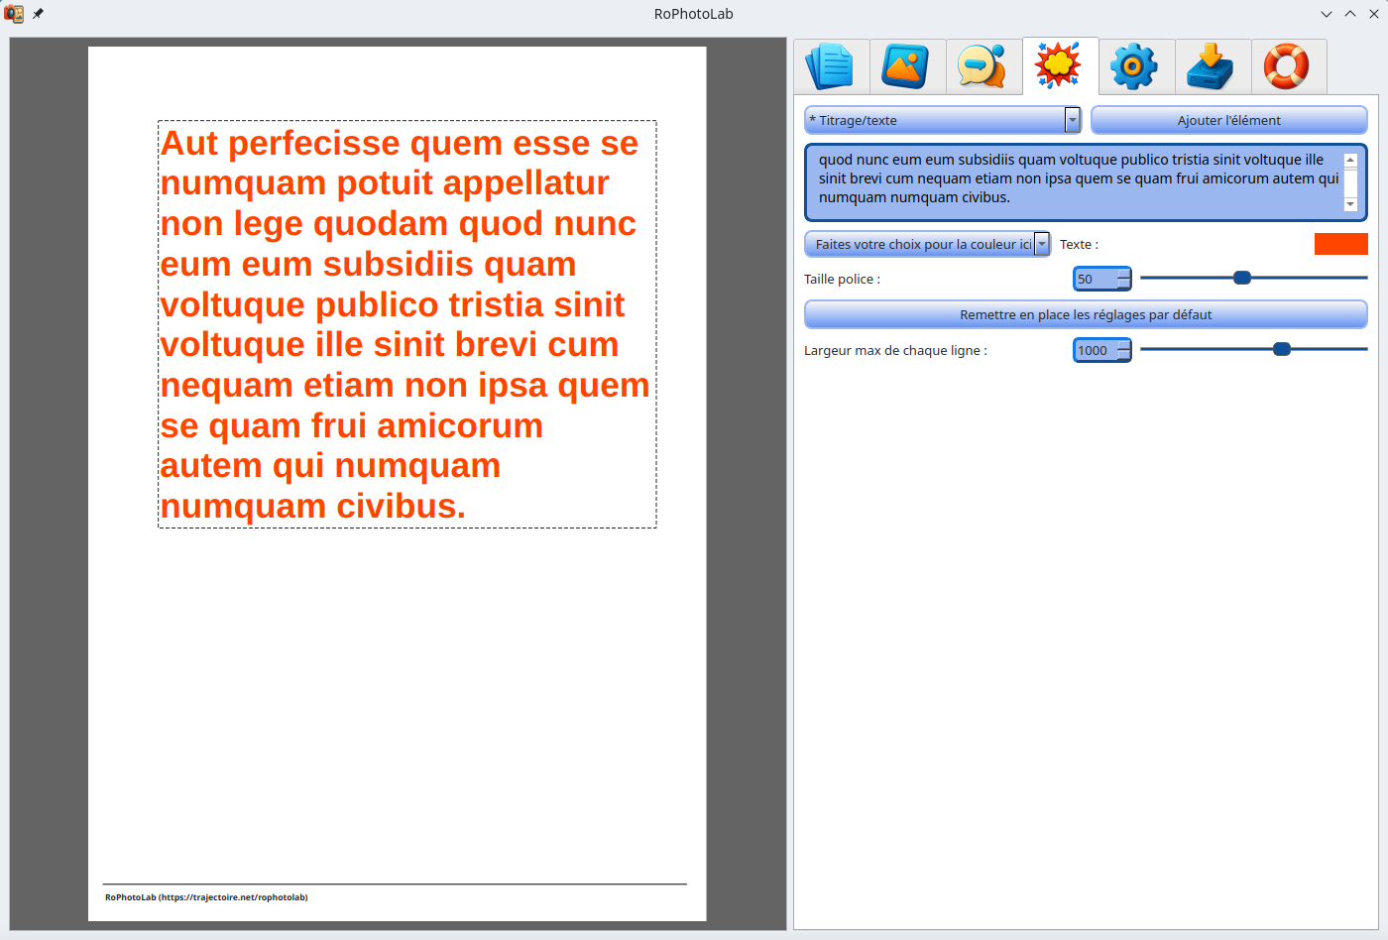Image resolution: width=1388 pixels, height=940 pixels.
Task: Click the Taille police value field
Action: [x=1095, y=280]
